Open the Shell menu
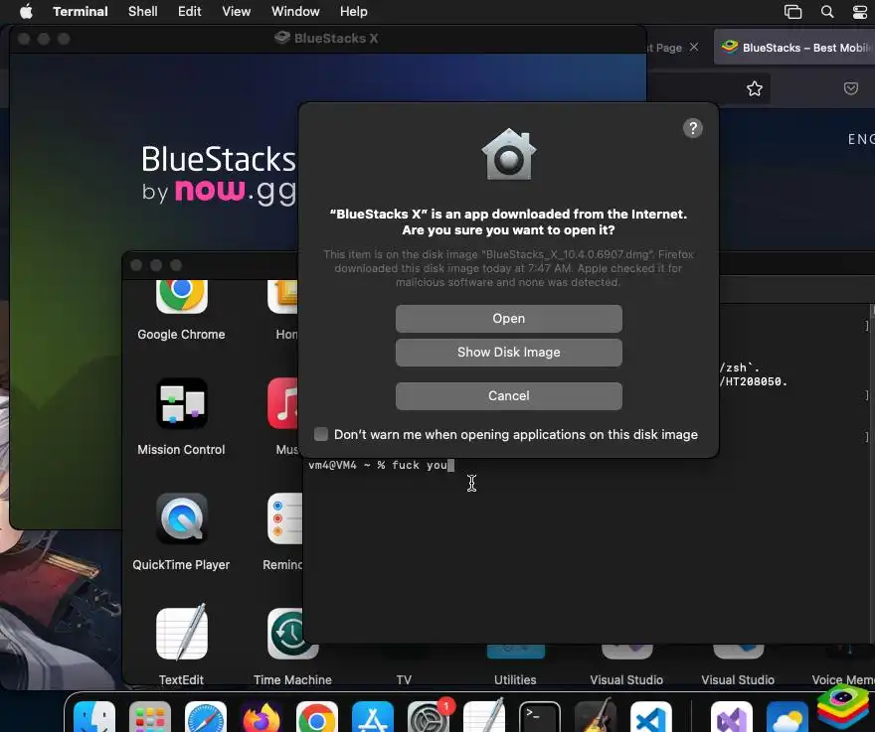 coord(143,11)
